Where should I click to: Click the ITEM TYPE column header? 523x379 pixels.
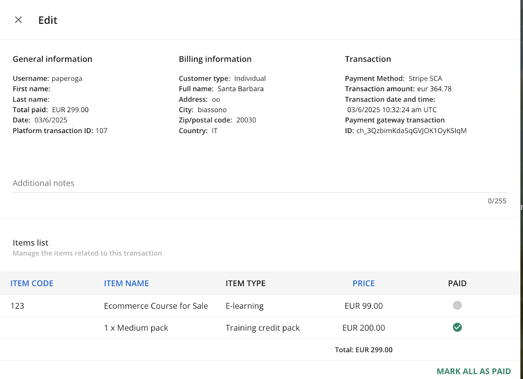click(245, 283)
